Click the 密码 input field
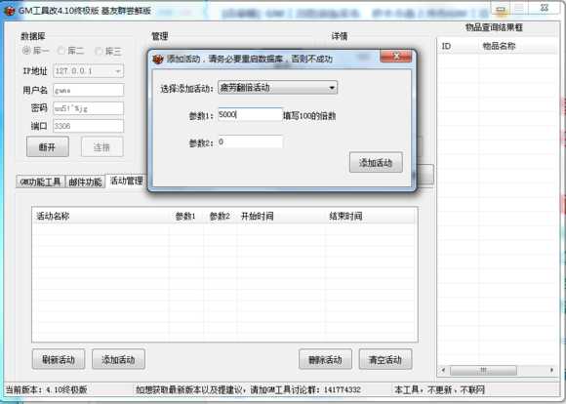The height and width of the screenshot is (404, 566). point(89,108)
